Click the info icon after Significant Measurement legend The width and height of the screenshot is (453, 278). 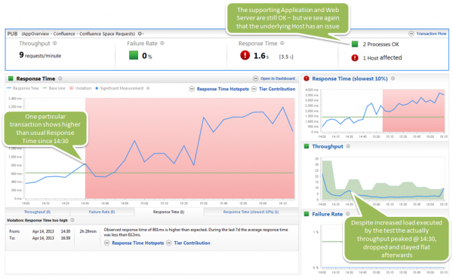148,88
